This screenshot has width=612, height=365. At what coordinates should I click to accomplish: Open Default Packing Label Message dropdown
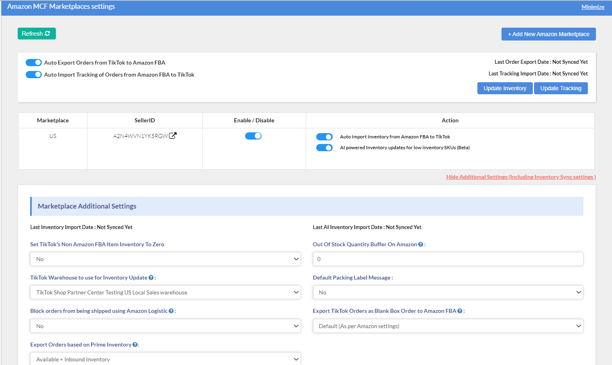pyautogui.click(x=448, y=292)
